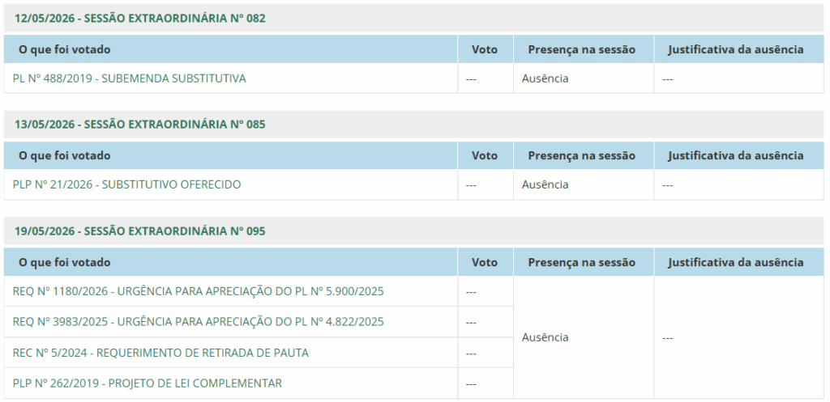This screenshot has height=402, width=830.
Task: Click 'Ausência' cell in session 082 row
Action: [545, 78]
